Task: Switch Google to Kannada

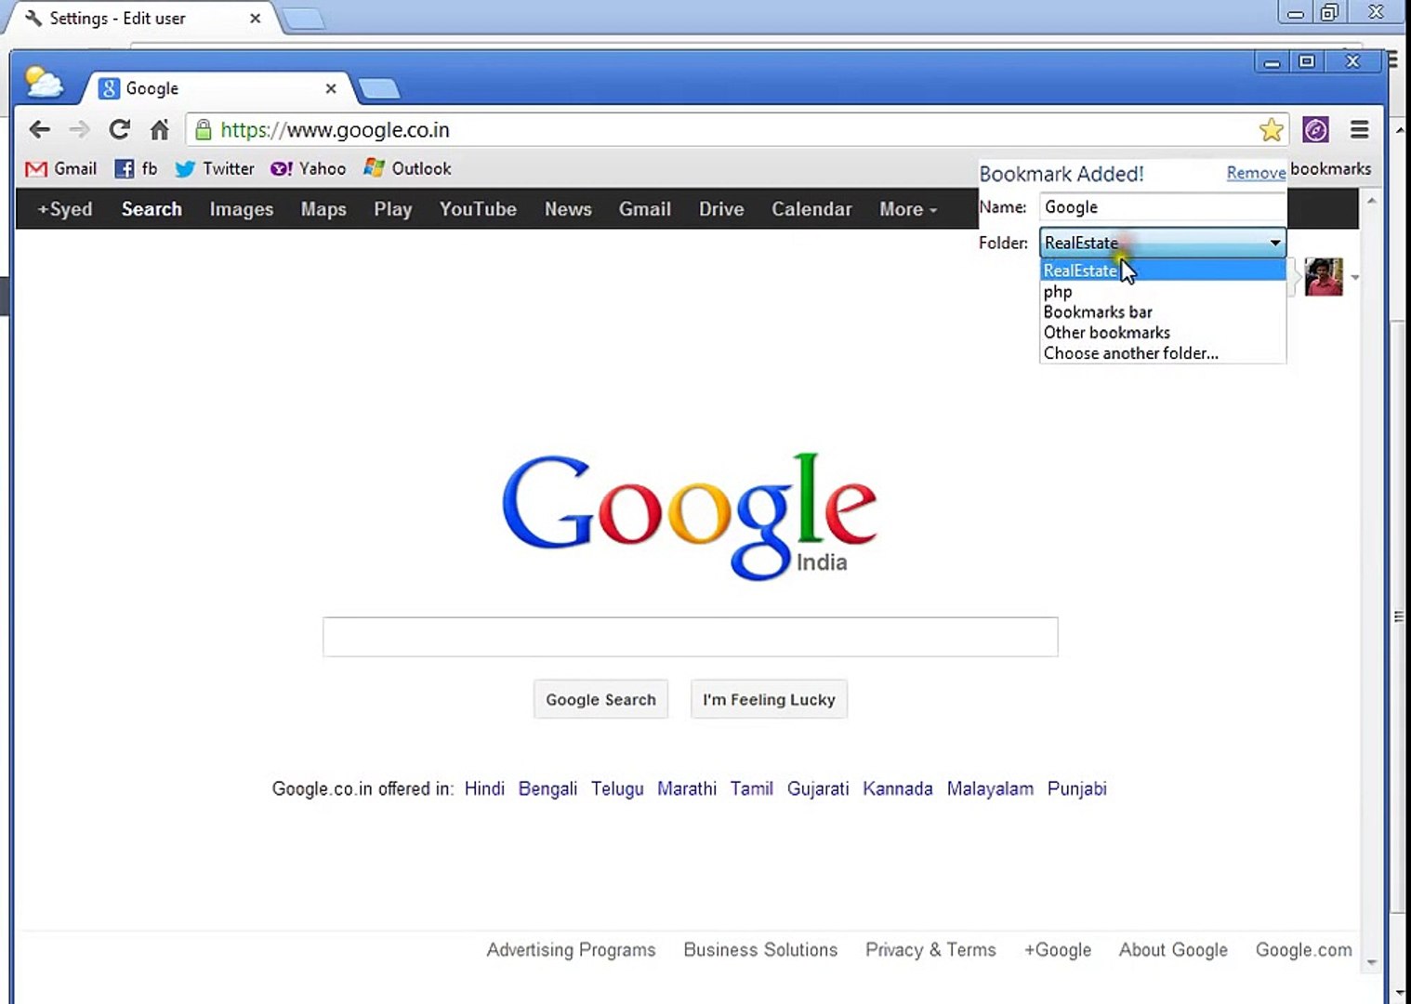Action: [x=897, y=788]
